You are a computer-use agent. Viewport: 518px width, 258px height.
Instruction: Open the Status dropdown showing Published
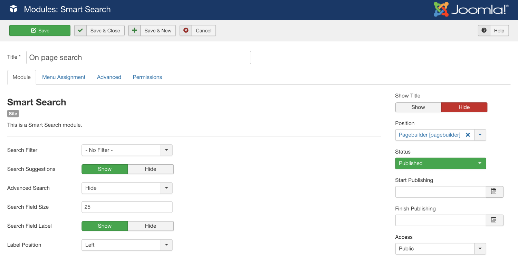coord(440,163)
